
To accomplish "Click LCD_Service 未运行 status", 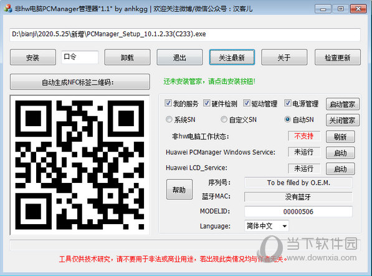I will [303, 169].
